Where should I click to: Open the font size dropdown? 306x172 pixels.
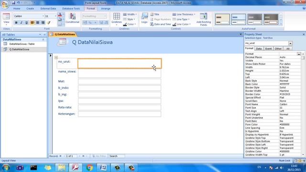click(x=55, y=16)
